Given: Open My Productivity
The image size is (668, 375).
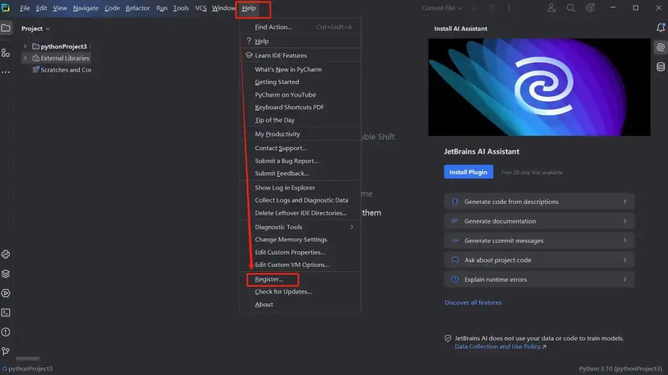Looking at the screenshot, I should pyautogui.click(x=301, y=134).
